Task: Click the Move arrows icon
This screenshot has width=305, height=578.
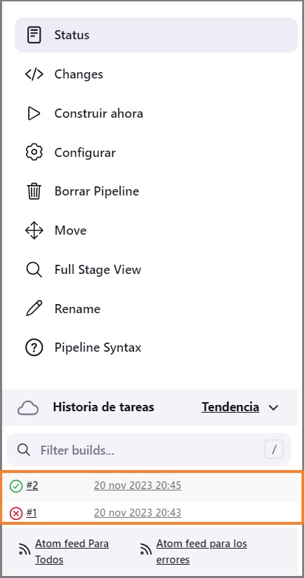Action: [x=34, y=230]
